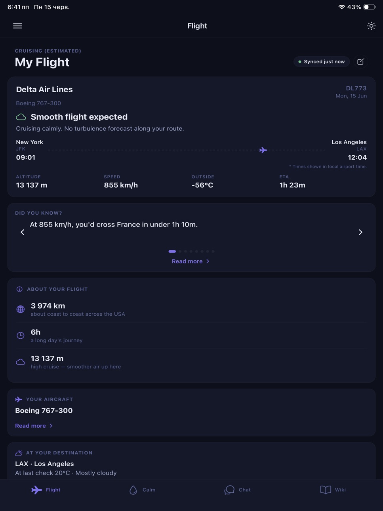This screenshot has height=511, width=383.
Task: Tap the LAX Los Angeles destination card
Action: (x=191, y=461)
